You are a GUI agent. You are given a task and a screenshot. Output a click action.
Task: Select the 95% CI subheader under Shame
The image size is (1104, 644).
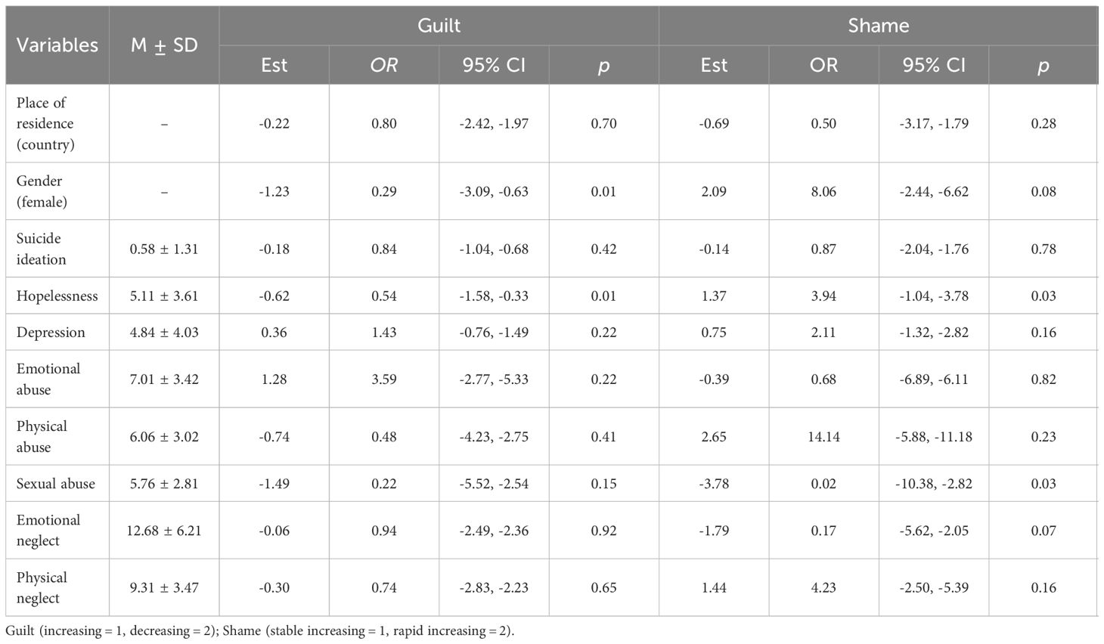coord(933,65)
